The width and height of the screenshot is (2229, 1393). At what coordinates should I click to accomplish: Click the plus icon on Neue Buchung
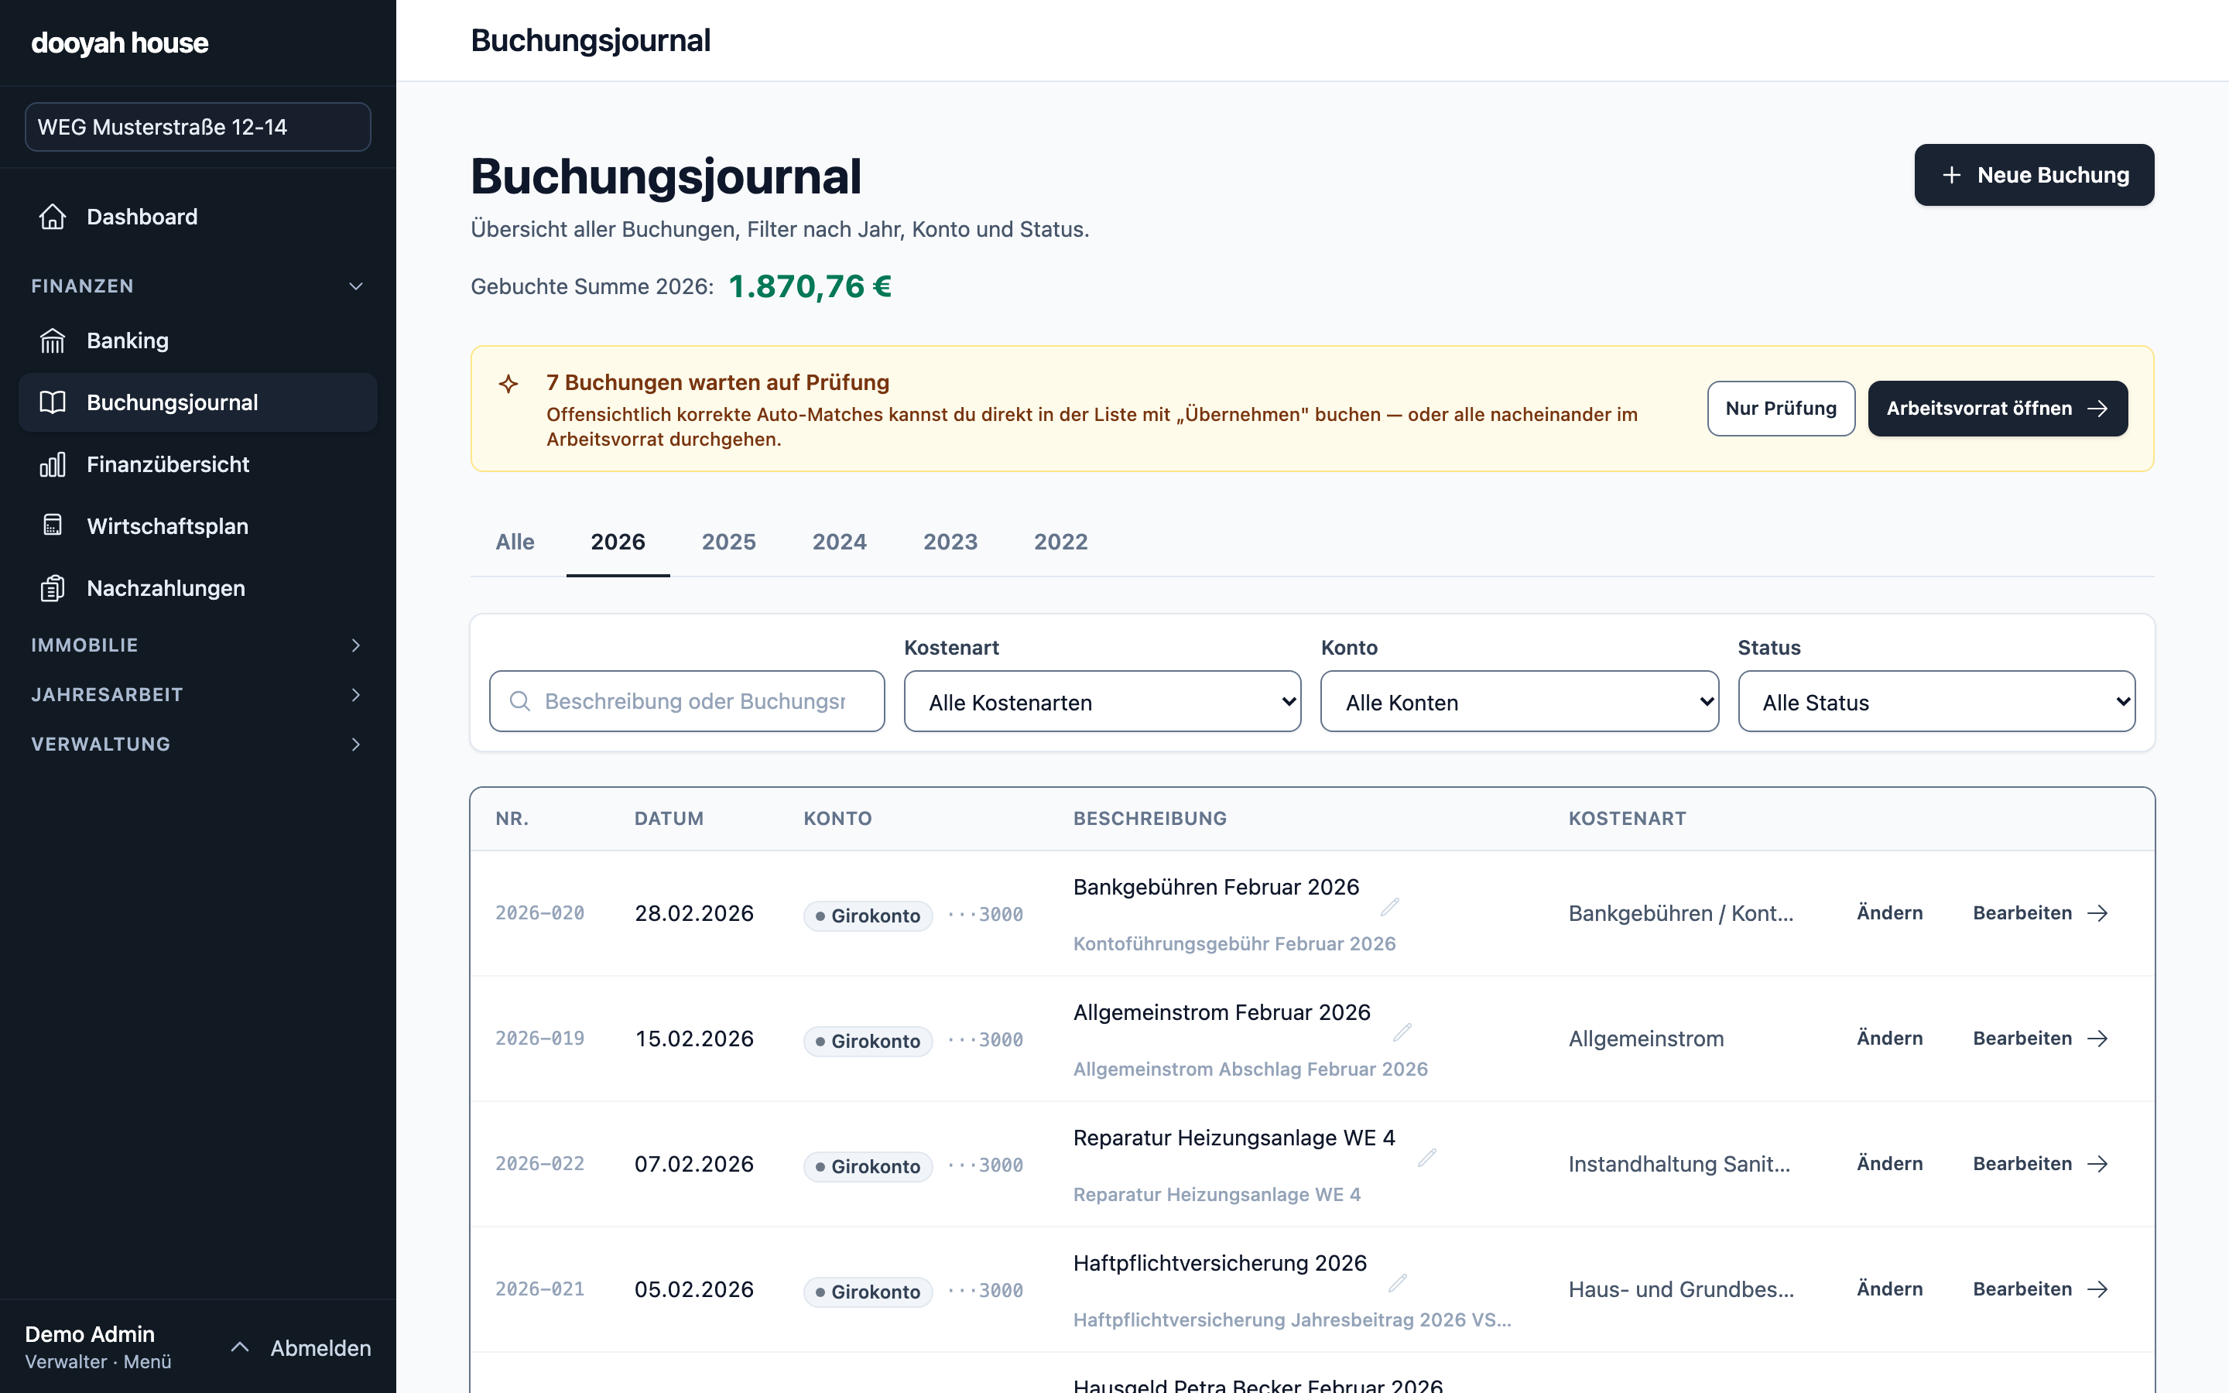(x=1951, y=175)
